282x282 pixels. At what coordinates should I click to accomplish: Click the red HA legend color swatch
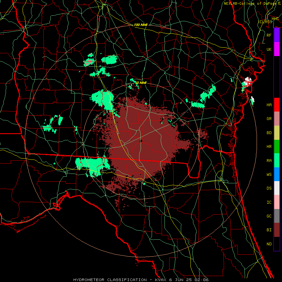[x=277, y=105]
